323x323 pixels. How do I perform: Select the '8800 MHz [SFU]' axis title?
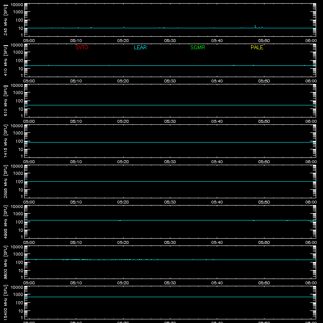(x=5, y=262)
